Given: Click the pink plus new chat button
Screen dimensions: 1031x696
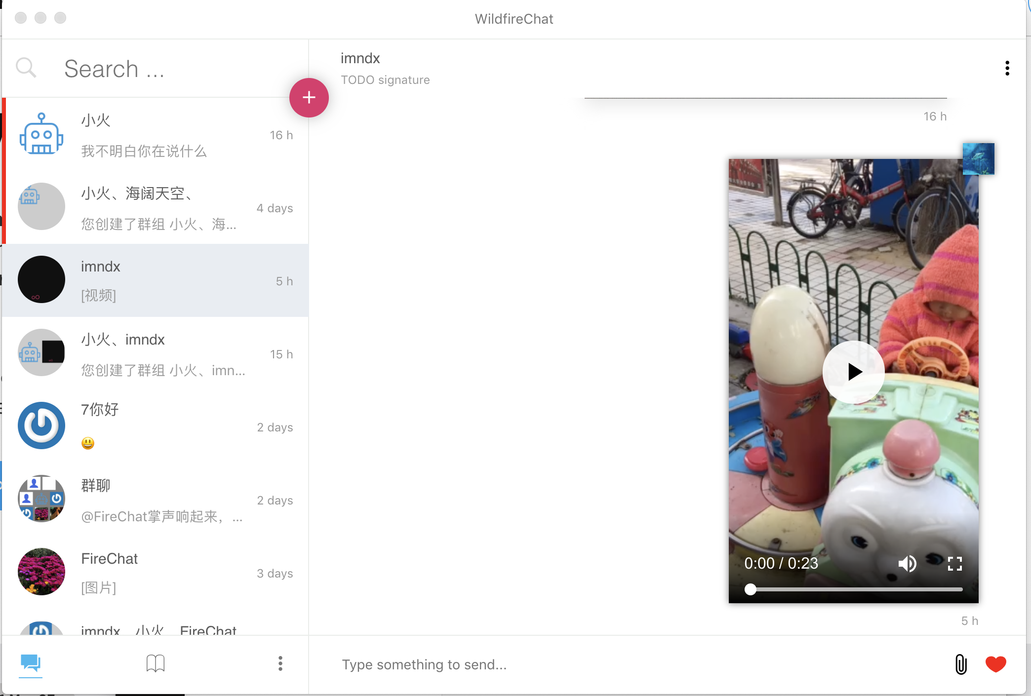Looking at the screenshot, I should [x=309, y=97].
